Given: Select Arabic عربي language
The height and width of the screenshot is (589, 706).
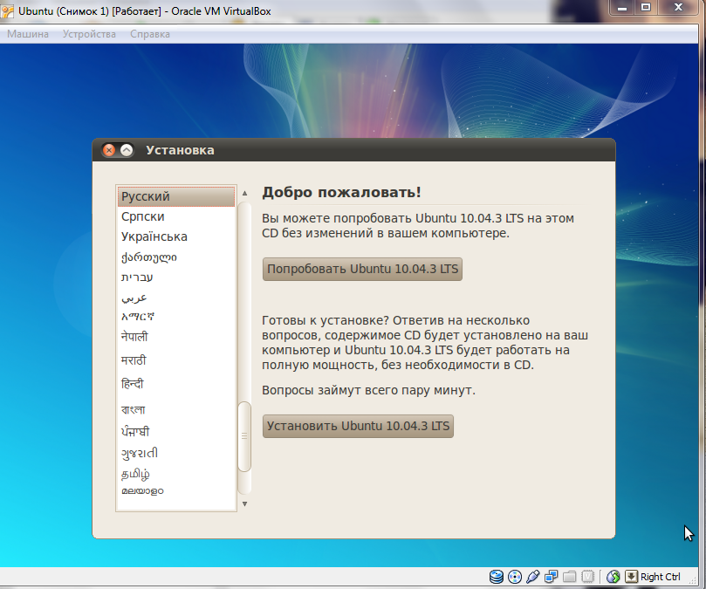Looking at the screenshot, I should pos(176,298).
